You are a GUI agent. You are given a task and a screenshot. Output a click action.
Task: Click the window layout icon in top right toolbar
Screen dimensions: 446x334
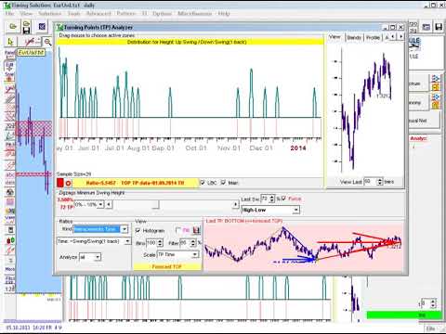426,27
